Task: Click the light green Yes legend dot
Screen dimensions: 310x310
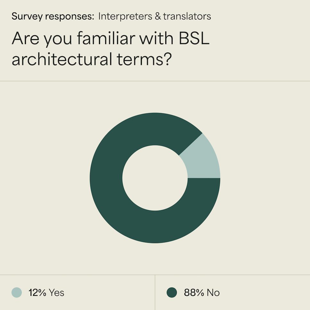Action: pos(17,292)
